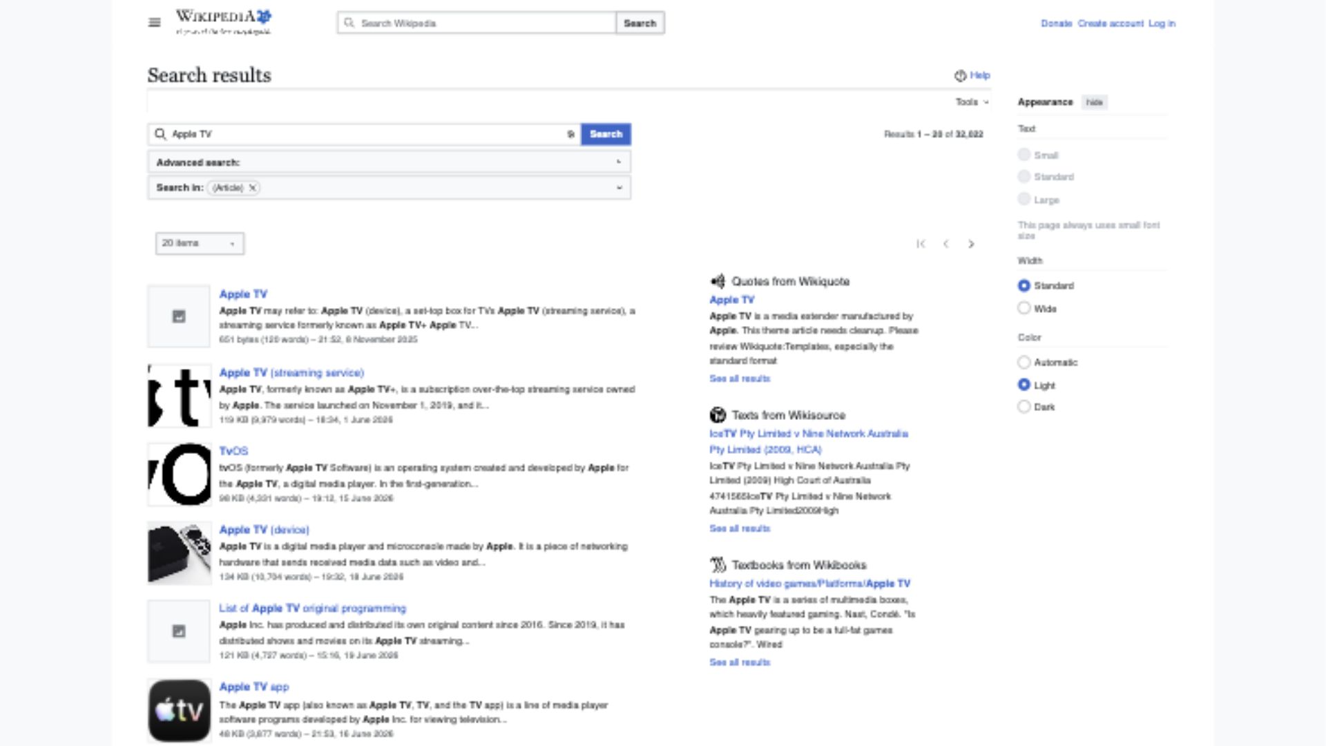Remove the (Article) namespace tag
The image size is (1326, 746).
[x=253, y=188]
